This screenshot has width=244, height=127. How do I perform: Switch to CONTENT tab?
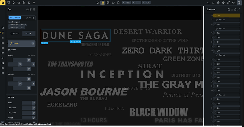coord(14,34)
